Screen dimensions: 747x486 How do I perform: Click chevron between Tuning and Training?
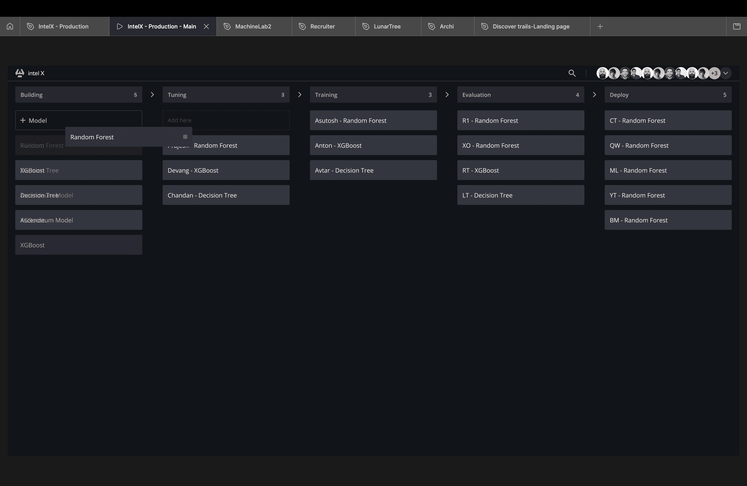(300, 95)
